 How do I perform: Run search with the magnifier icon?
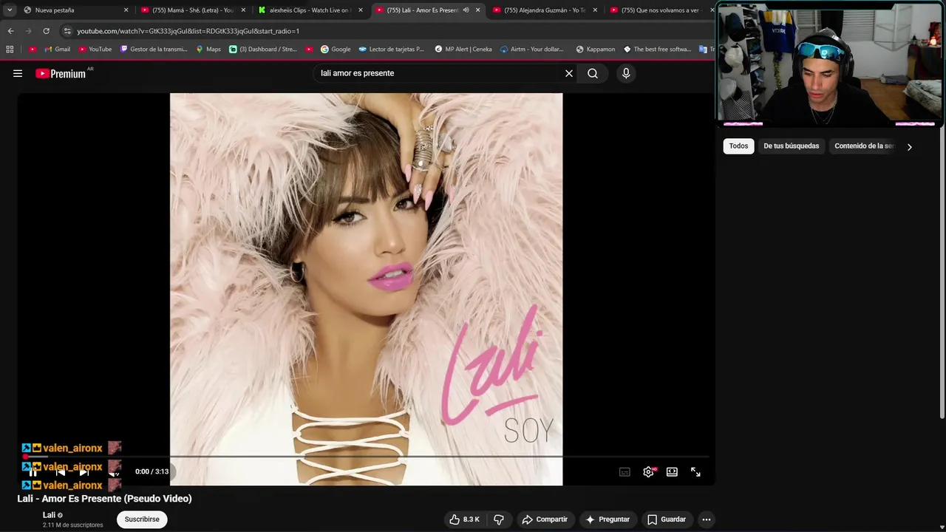click(593, 73)
